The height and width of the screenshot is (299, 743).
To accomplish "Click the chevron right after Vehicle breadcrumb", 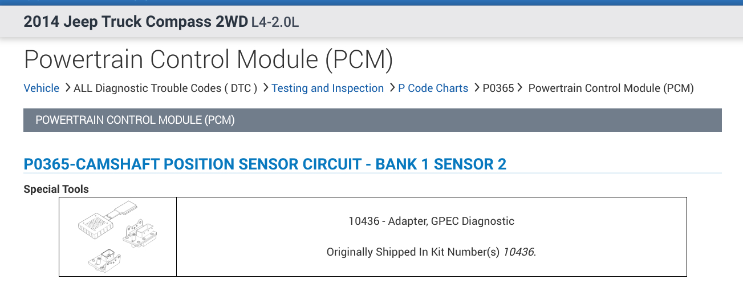I will point(67,88).
